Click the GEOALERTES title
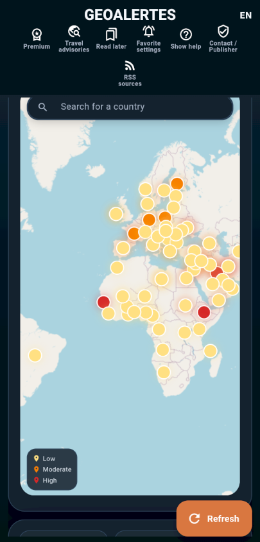Screen dimensions: 260x542 click(x=130, y=15)
